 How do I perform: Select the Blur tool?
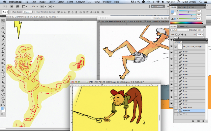[3, 67]
